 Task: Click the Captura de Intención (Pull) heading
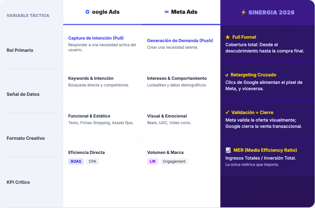[x=96, y=38]
